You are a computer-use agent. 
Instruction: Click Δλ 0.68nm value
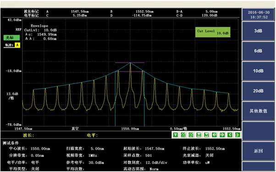[50, 39]
